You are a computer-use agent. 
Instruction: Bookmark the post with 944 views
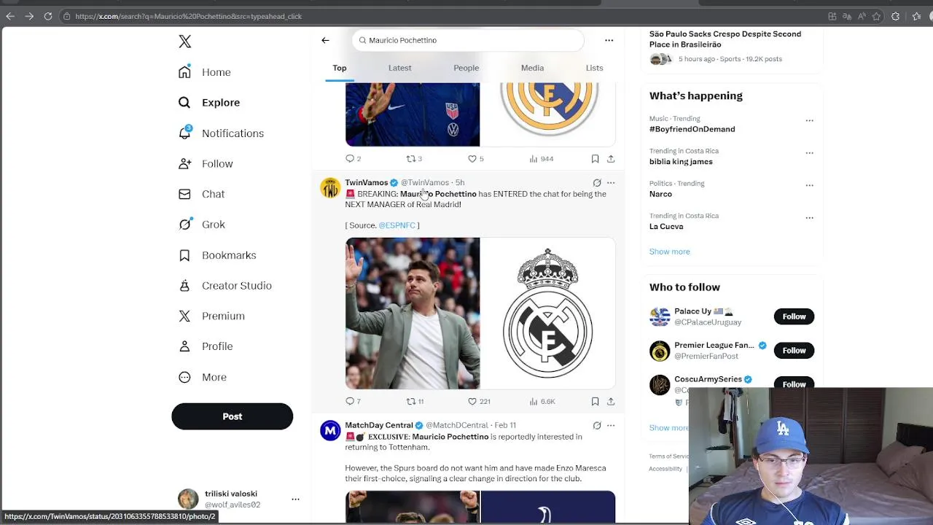click(x=595, y=158)
